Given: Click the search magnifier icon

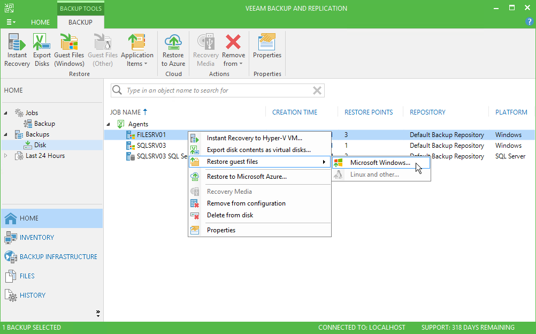Looking at the screenshot, I should point(117,90).
